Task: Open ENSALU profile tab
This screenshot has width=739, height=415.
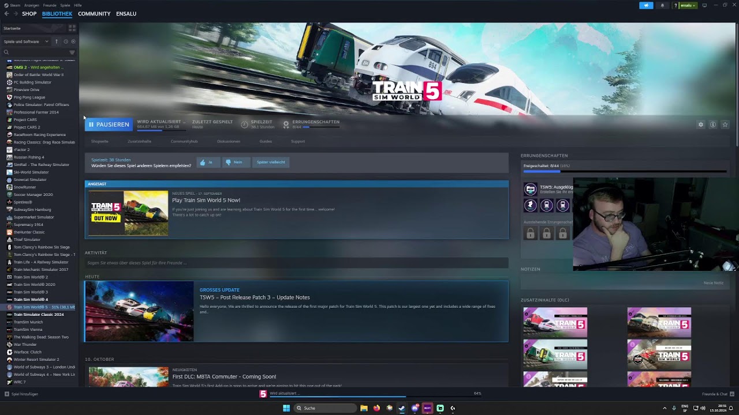Action: click(x=126, y=14)
